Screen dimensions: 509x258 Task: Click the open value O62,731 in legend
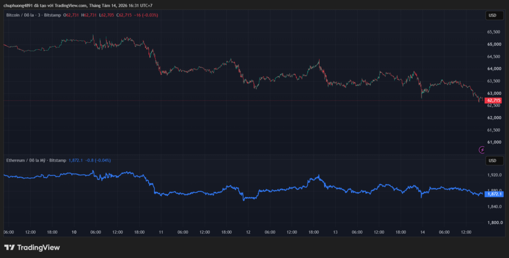pos(71,15)
